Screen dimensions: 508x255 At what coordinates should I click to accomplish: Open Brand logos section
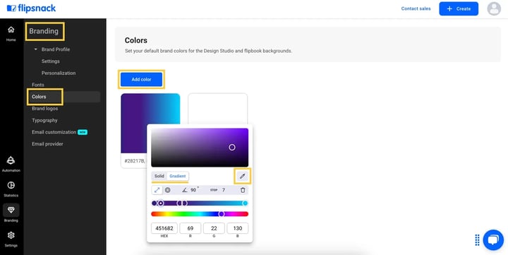(44, 108)
